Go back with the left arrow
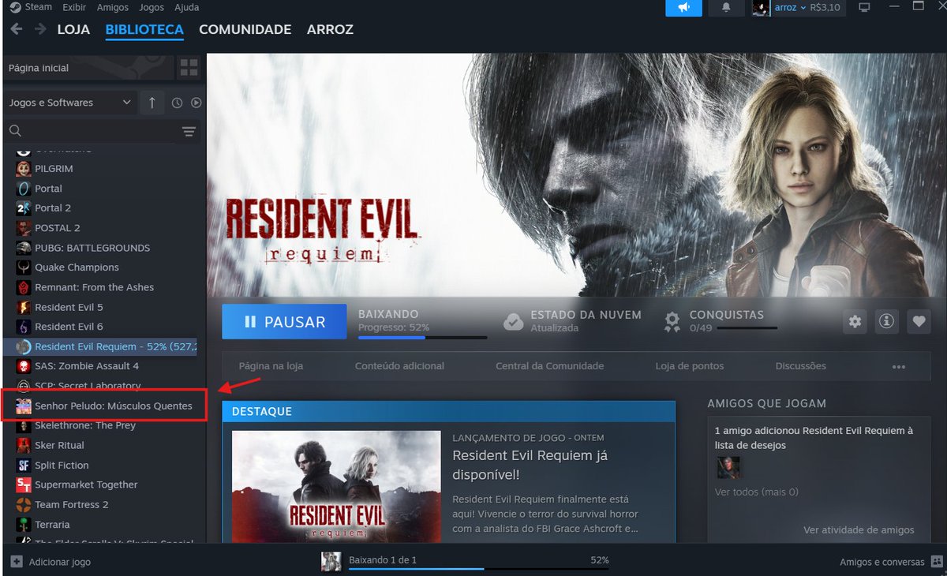Viewport: 947px width, 576px height. tap(16, 30)
